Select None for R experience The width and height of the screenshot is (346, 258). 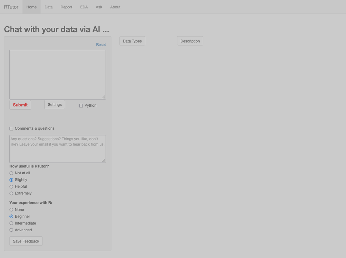11,210
